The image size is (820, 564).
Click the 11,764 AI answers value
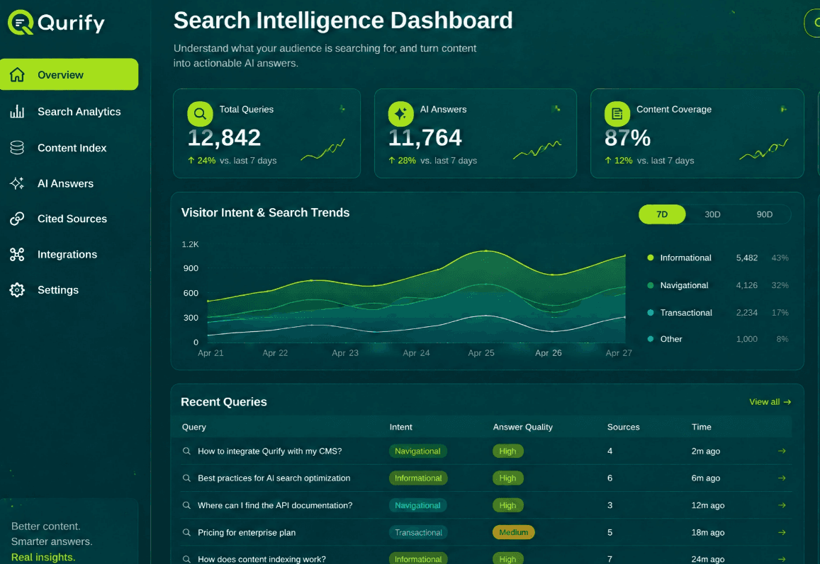click(x=425, y=138)
